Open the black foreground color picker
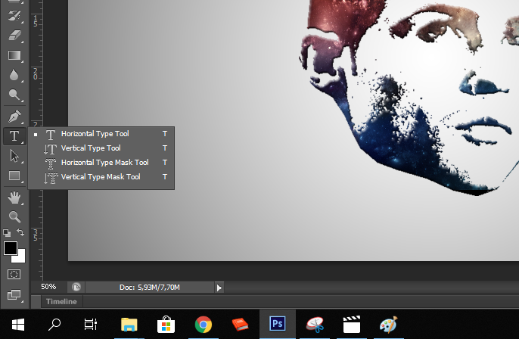This screenshot has height=339, width=519. coord(11,248)
